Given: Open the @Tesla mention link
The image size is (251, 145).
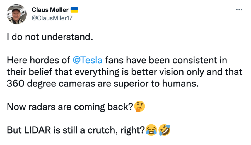Looking at the screenshot, I should coord(87,60).
